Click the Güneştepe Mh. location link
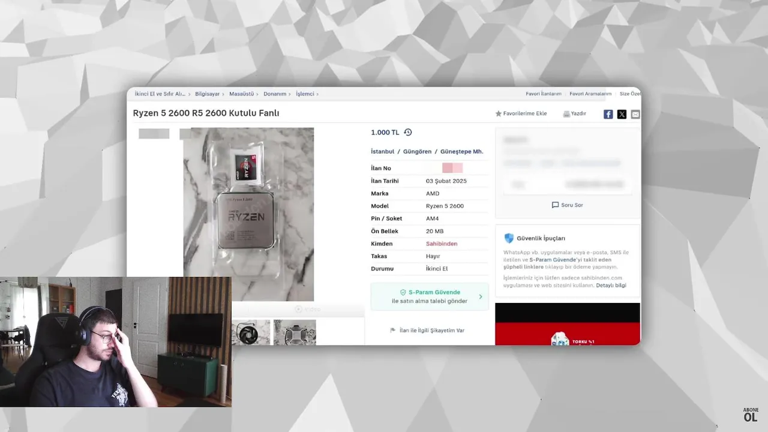768x432 pixels. (461, 152)
